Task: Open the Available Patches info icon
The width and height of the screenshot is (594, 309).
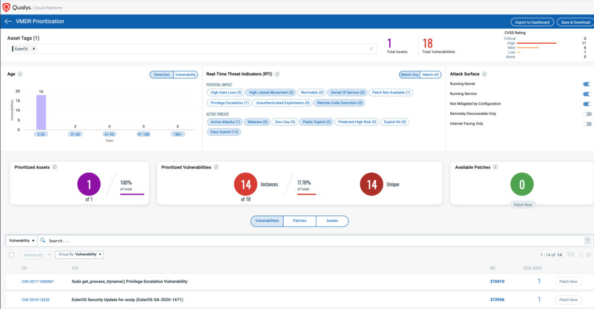Action: [x=495, y=167]
